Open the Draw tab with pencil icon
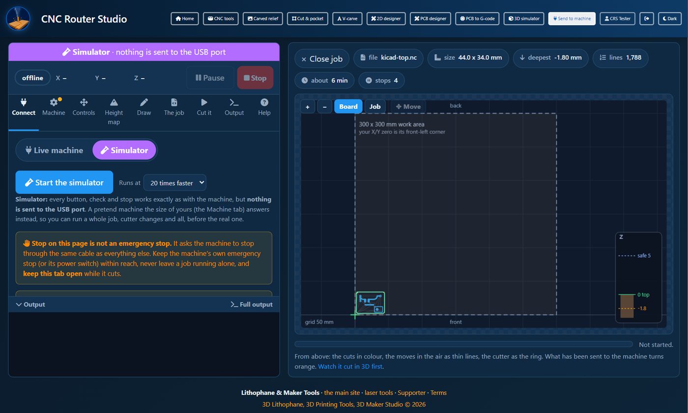 tap(144, 107)
